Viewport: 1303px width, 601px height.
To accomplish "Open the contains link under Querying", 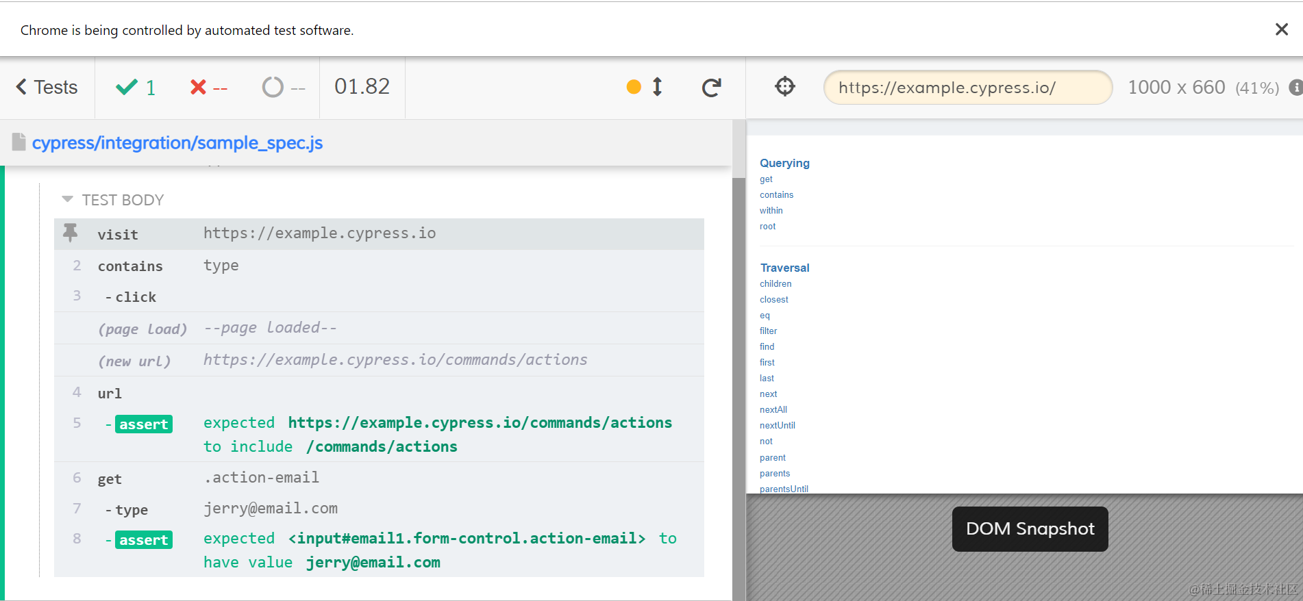I will [776, 195].
